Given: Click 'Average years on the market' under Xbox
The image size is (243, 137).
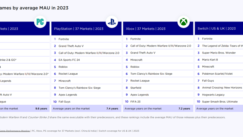Looking at the screenshot, I should (x=143, y=109).
